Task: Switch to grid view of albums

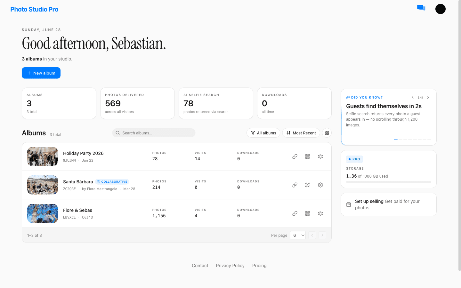Action: [327, 133]
